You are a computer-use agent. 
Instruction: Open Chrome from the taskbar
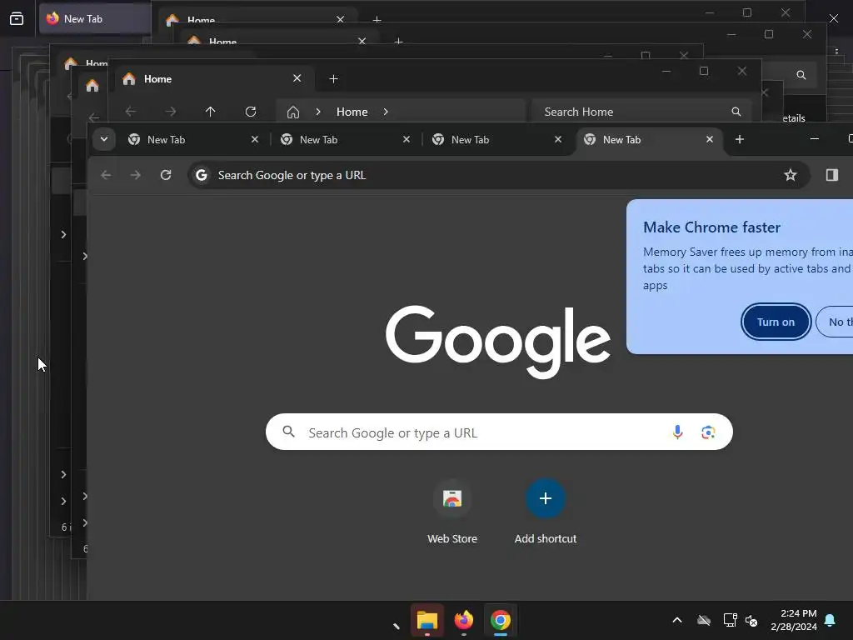pos(501,620)
